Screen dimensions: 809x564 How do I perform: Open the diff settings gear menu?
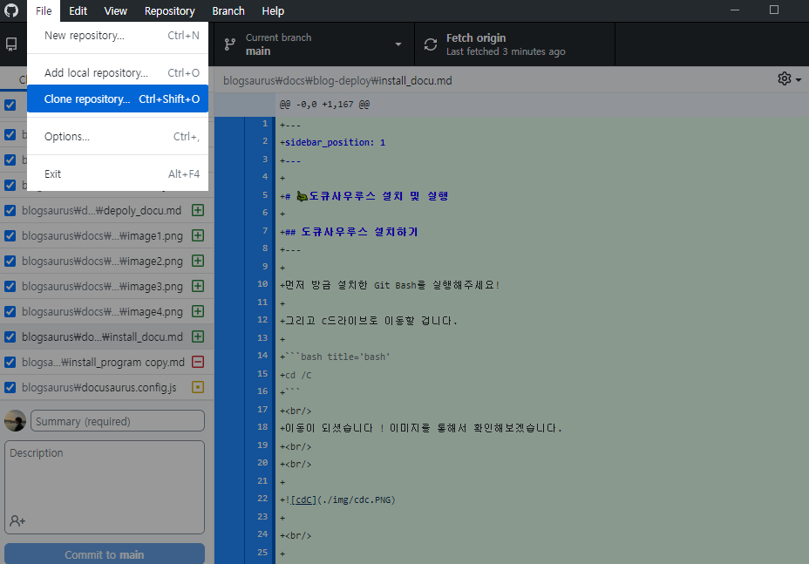point(789,79)
